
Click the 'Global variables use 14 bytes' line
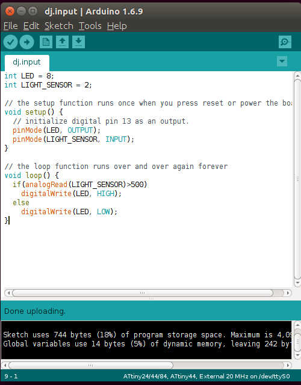(x=147, y=344)
